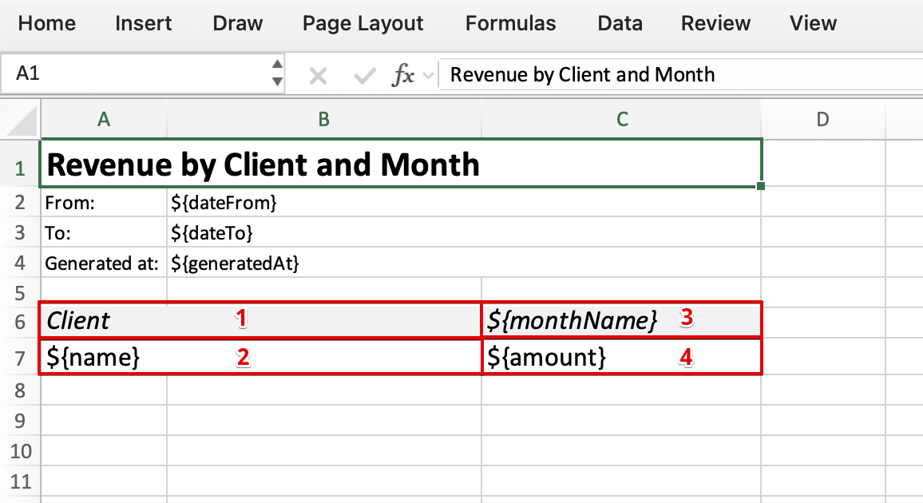Click the Enter checkmark icon in formula bar
Image resolution: width=923 pixels, height=503 pixels.
click(x=363, y=74)
